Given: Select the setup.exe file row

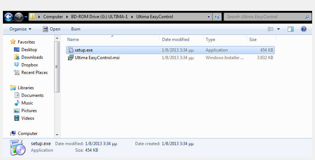Looking at the screenshot, I should pyautogui.click(x=170, y=50).
